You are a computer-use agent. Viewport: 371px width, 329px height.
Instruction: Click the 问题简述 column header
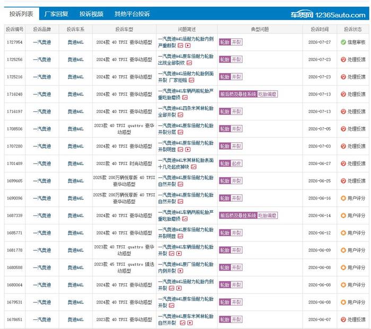click(187, 29)
